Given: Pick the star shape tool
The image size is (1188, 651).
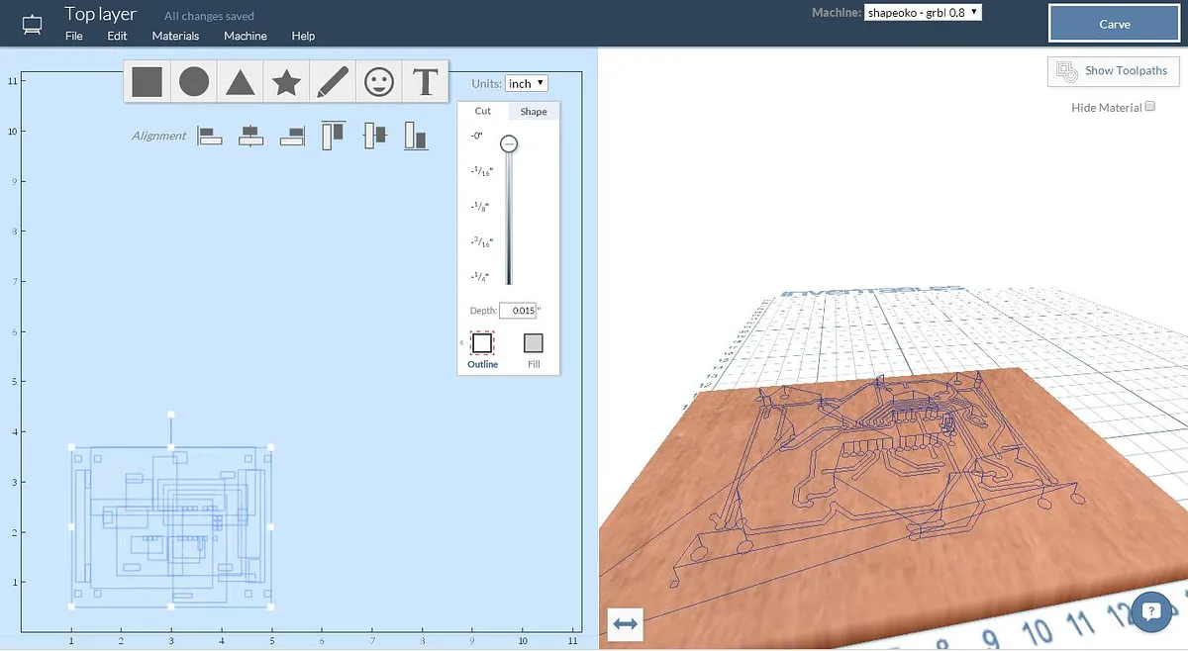Looking at the screenshot, I should 286,82.
